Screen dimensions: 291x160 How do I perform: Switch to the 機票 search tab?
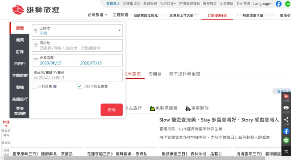point(20,40)
